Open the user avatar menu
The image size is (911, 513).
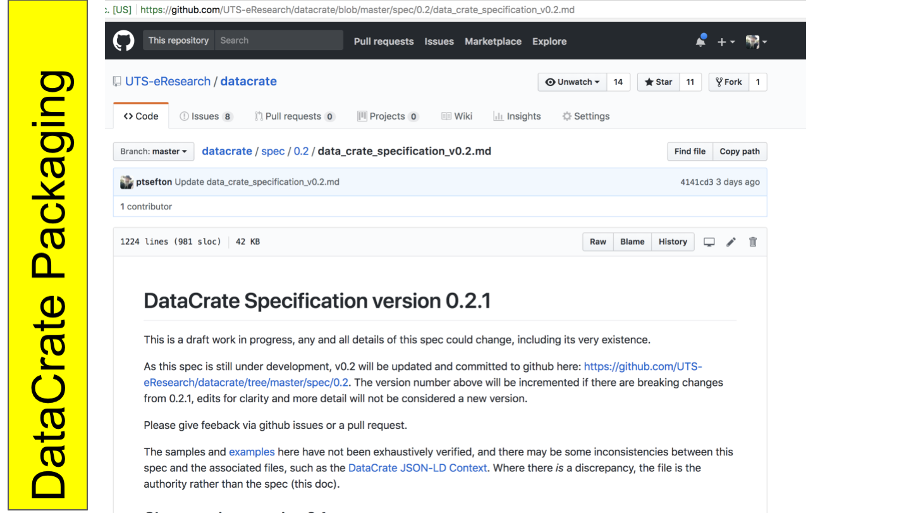[x=755, y=42]
